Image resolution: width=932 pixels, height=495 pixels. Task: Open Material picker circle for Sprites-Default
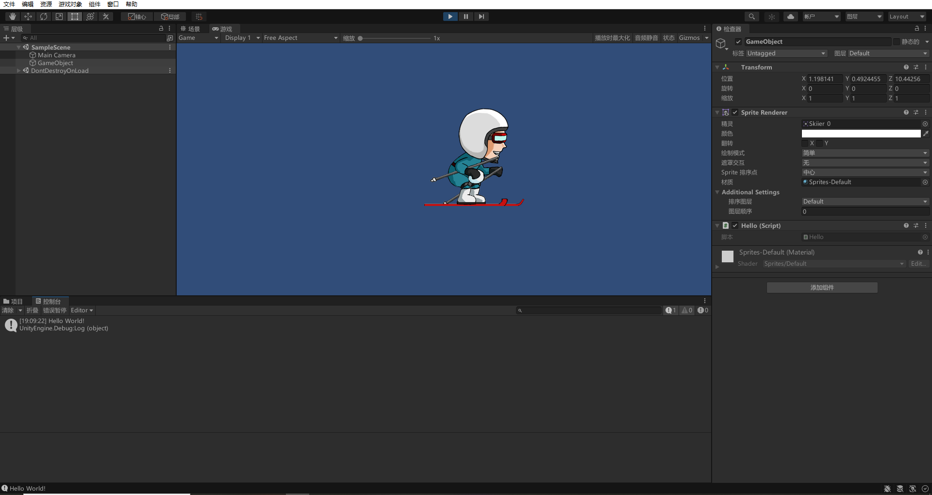(x=925, y=182)
